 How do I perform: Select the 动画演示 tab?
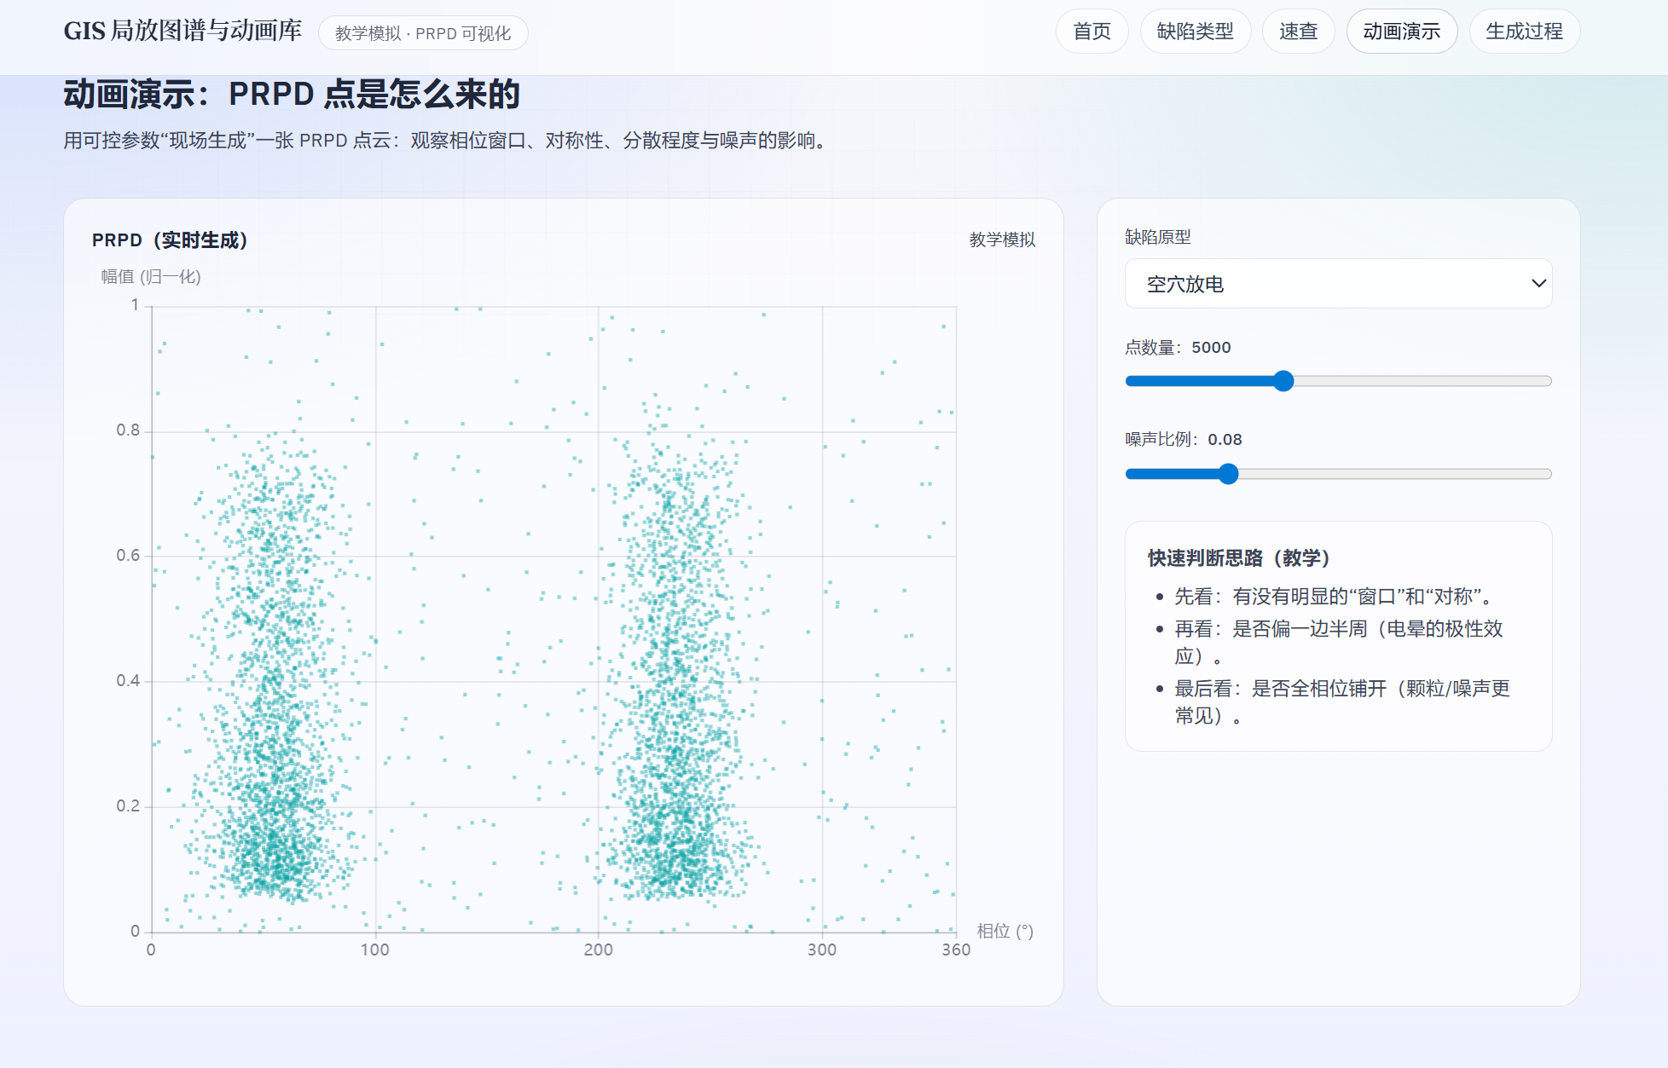click(1402, 31)
